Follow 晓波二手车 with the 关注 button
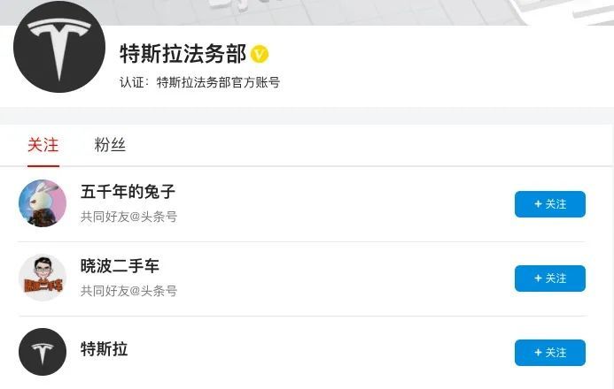 click(x=549, y=278)
